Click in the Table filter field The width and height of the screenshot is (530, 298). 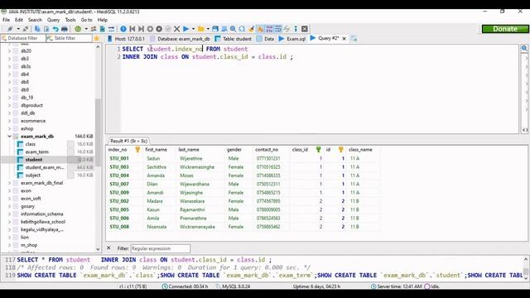(69, 38)
